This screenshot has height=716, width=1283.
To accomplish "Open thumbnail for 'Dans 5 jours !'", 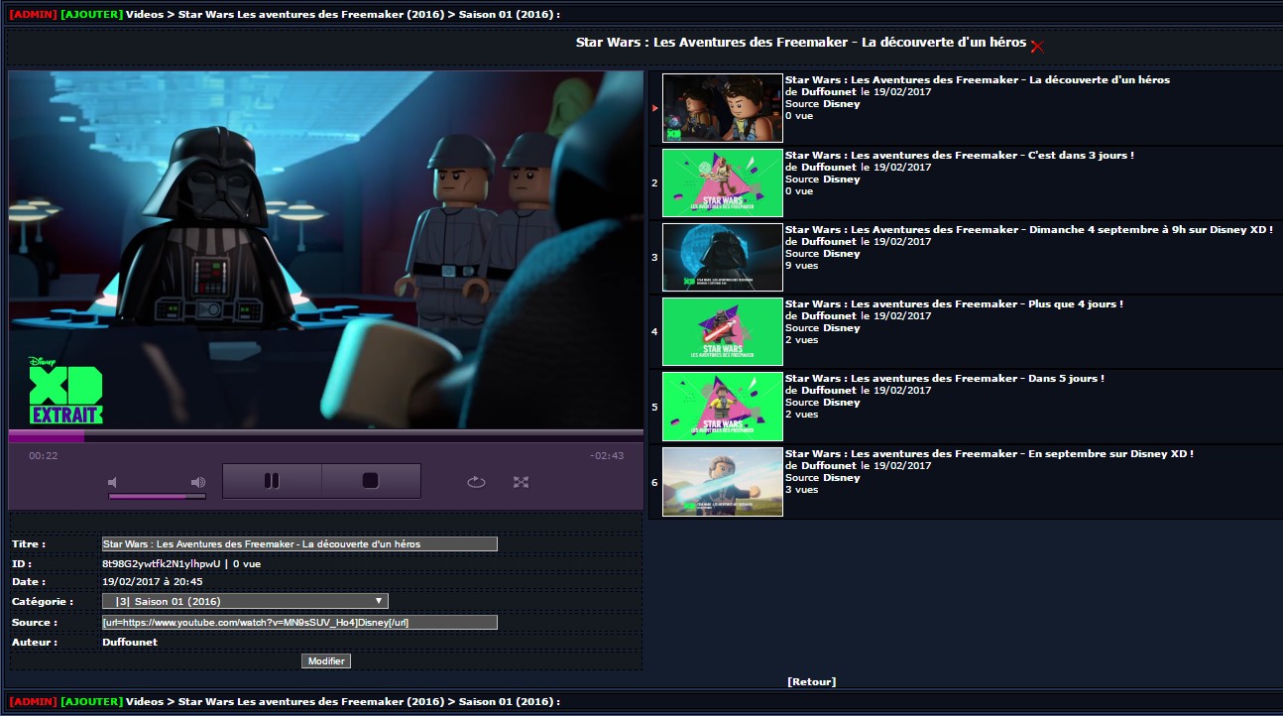I will tap(723, 407).
